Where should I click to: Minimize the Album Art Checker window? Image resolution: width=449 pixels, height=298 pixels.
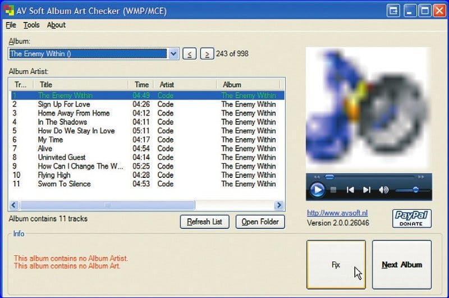coord(410,11)
